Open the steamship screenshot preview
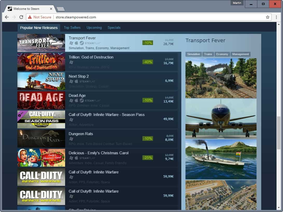Viewport: 283px width, 212px height. coord(221,159)
